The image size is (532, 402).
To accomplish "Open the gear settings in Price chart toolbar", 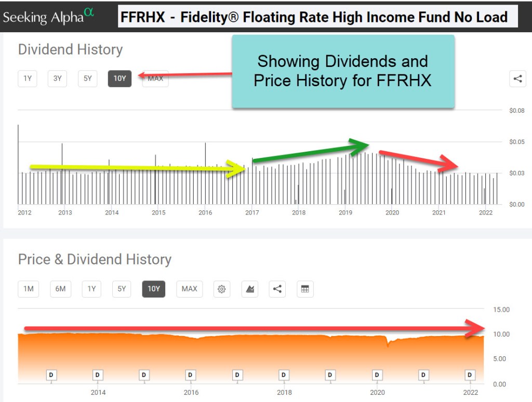I will click(x=222, y=289).
